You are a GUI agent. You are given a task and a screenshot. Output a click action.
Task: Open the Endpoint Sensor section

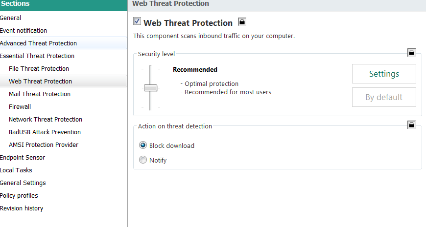click(x=23, y=158)
